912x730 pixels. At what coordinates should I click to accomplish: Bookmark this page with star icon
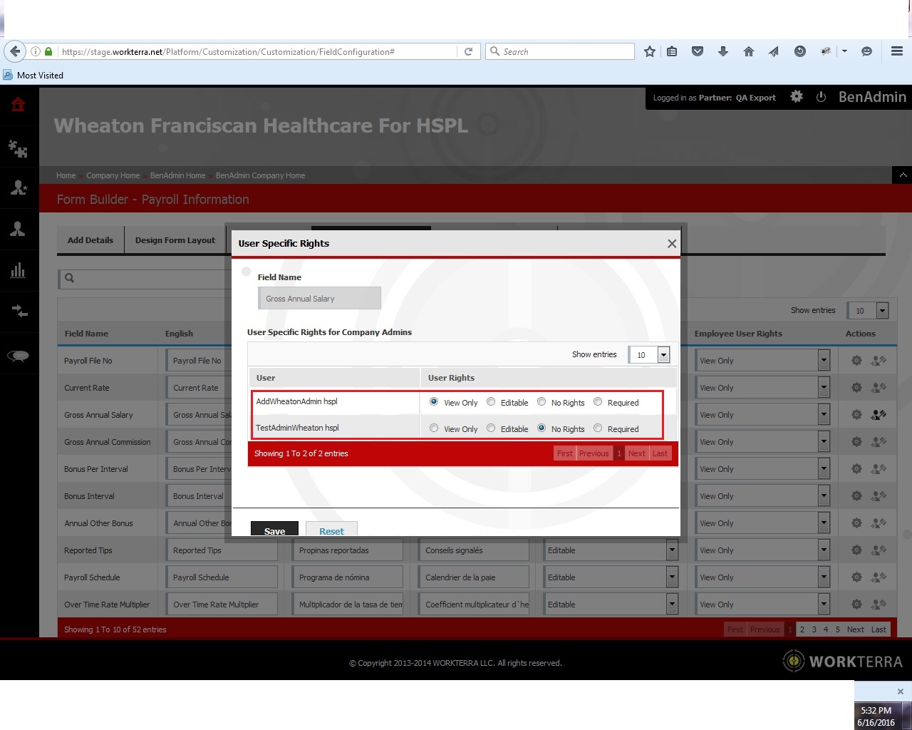[650, 51]
